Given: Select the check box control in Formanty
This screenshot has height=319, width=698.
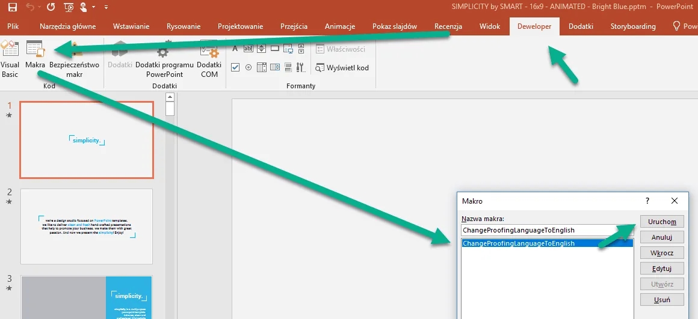Looking at the screenshot, I should 235,67.
